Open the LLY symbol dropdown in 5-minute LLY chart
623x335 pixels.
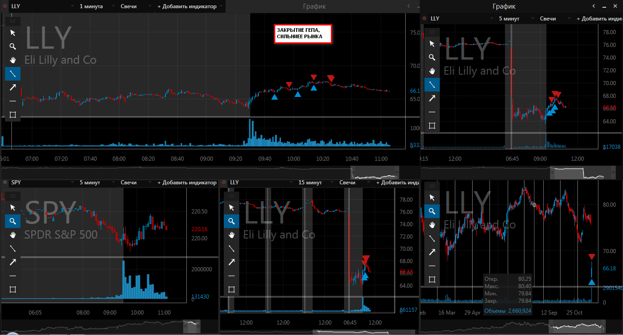coord(462,19)
